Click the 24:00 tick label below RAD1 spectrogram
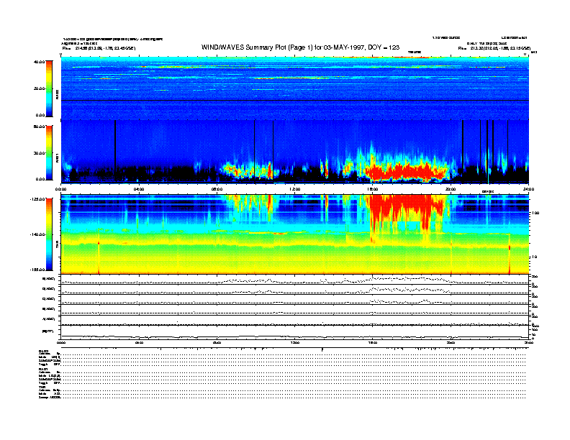Screen dimensions: 570x440 point(528,189)
